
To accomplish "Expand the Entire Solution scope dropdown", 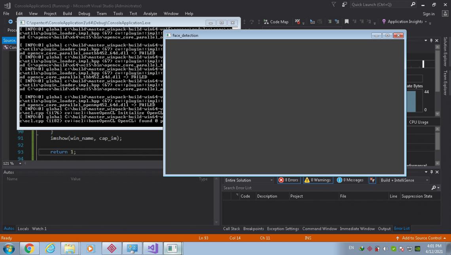I will click(249, 180).
